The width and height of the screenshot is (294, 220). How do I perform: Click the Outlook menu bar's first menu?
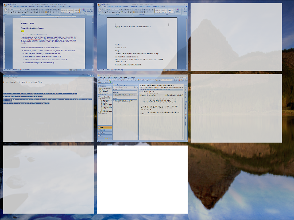pyautogui.click(x=100, y=78)
